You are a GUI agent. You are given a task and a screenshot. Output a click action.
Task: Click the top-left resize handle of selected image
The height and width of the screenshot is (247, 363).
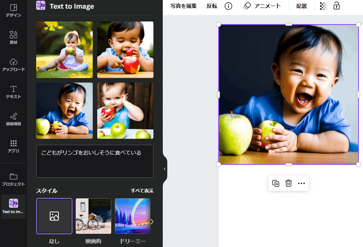pos(219,25)
